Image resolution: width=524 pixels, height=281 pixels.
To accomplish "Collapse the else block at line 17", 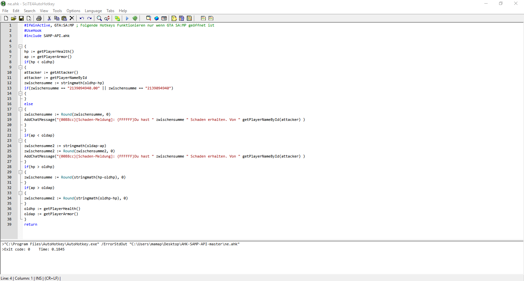I will (20, 109).
